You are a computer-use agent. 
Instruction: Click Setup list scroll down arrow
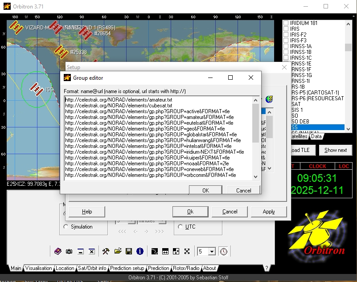(x=270, y=168)
